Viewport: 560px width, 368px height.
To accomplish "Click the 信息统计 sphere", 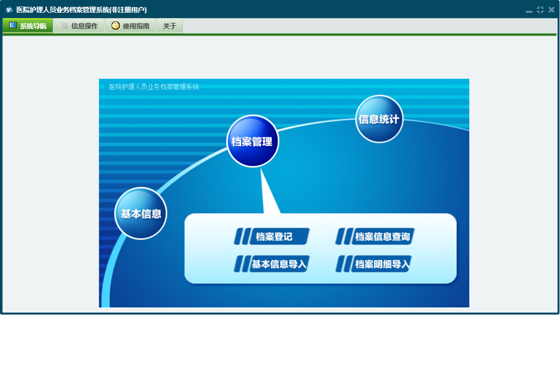I will pyautogui.click(x=379, y=119).
